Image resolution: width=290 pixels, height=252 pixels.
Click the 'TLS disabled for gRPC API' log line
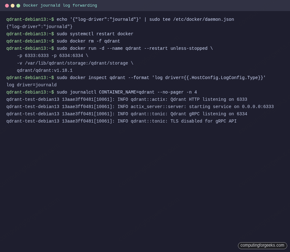click(121, 121)
